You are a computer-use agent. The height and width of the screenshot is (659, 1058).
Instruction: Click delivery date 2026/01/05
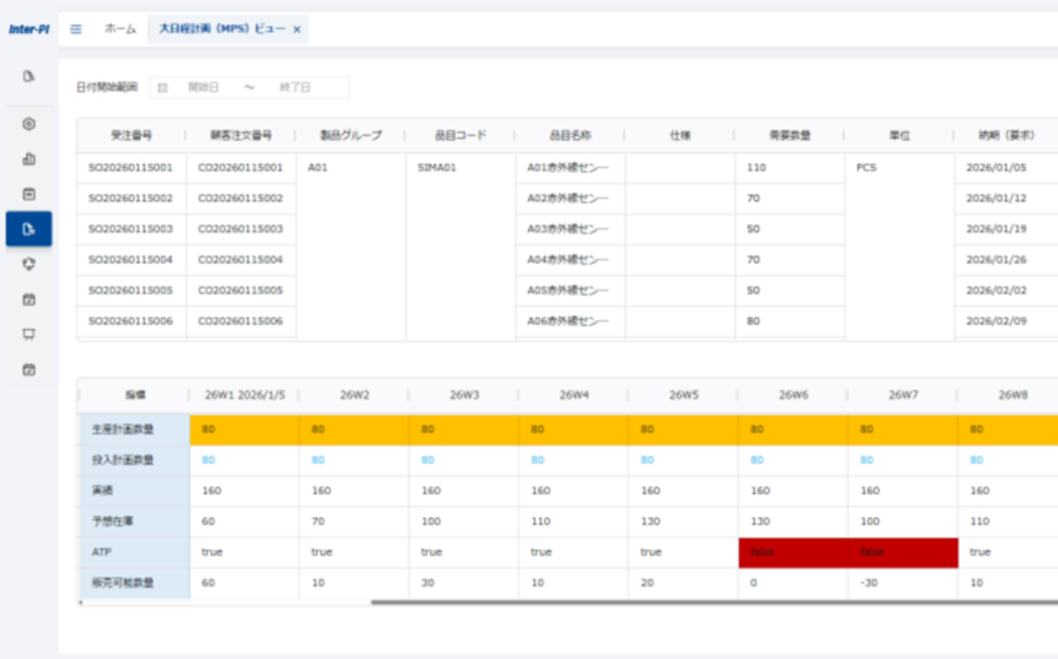tap(996, 168)
